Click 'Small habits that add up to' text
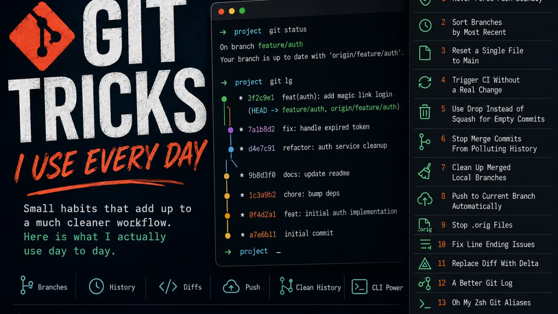This screenshot has height=314, width=558. click(107, 209)
